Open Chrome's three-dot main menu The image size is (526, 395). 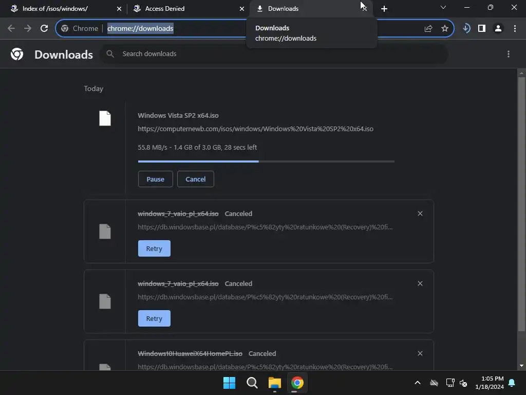coord(515,29)
